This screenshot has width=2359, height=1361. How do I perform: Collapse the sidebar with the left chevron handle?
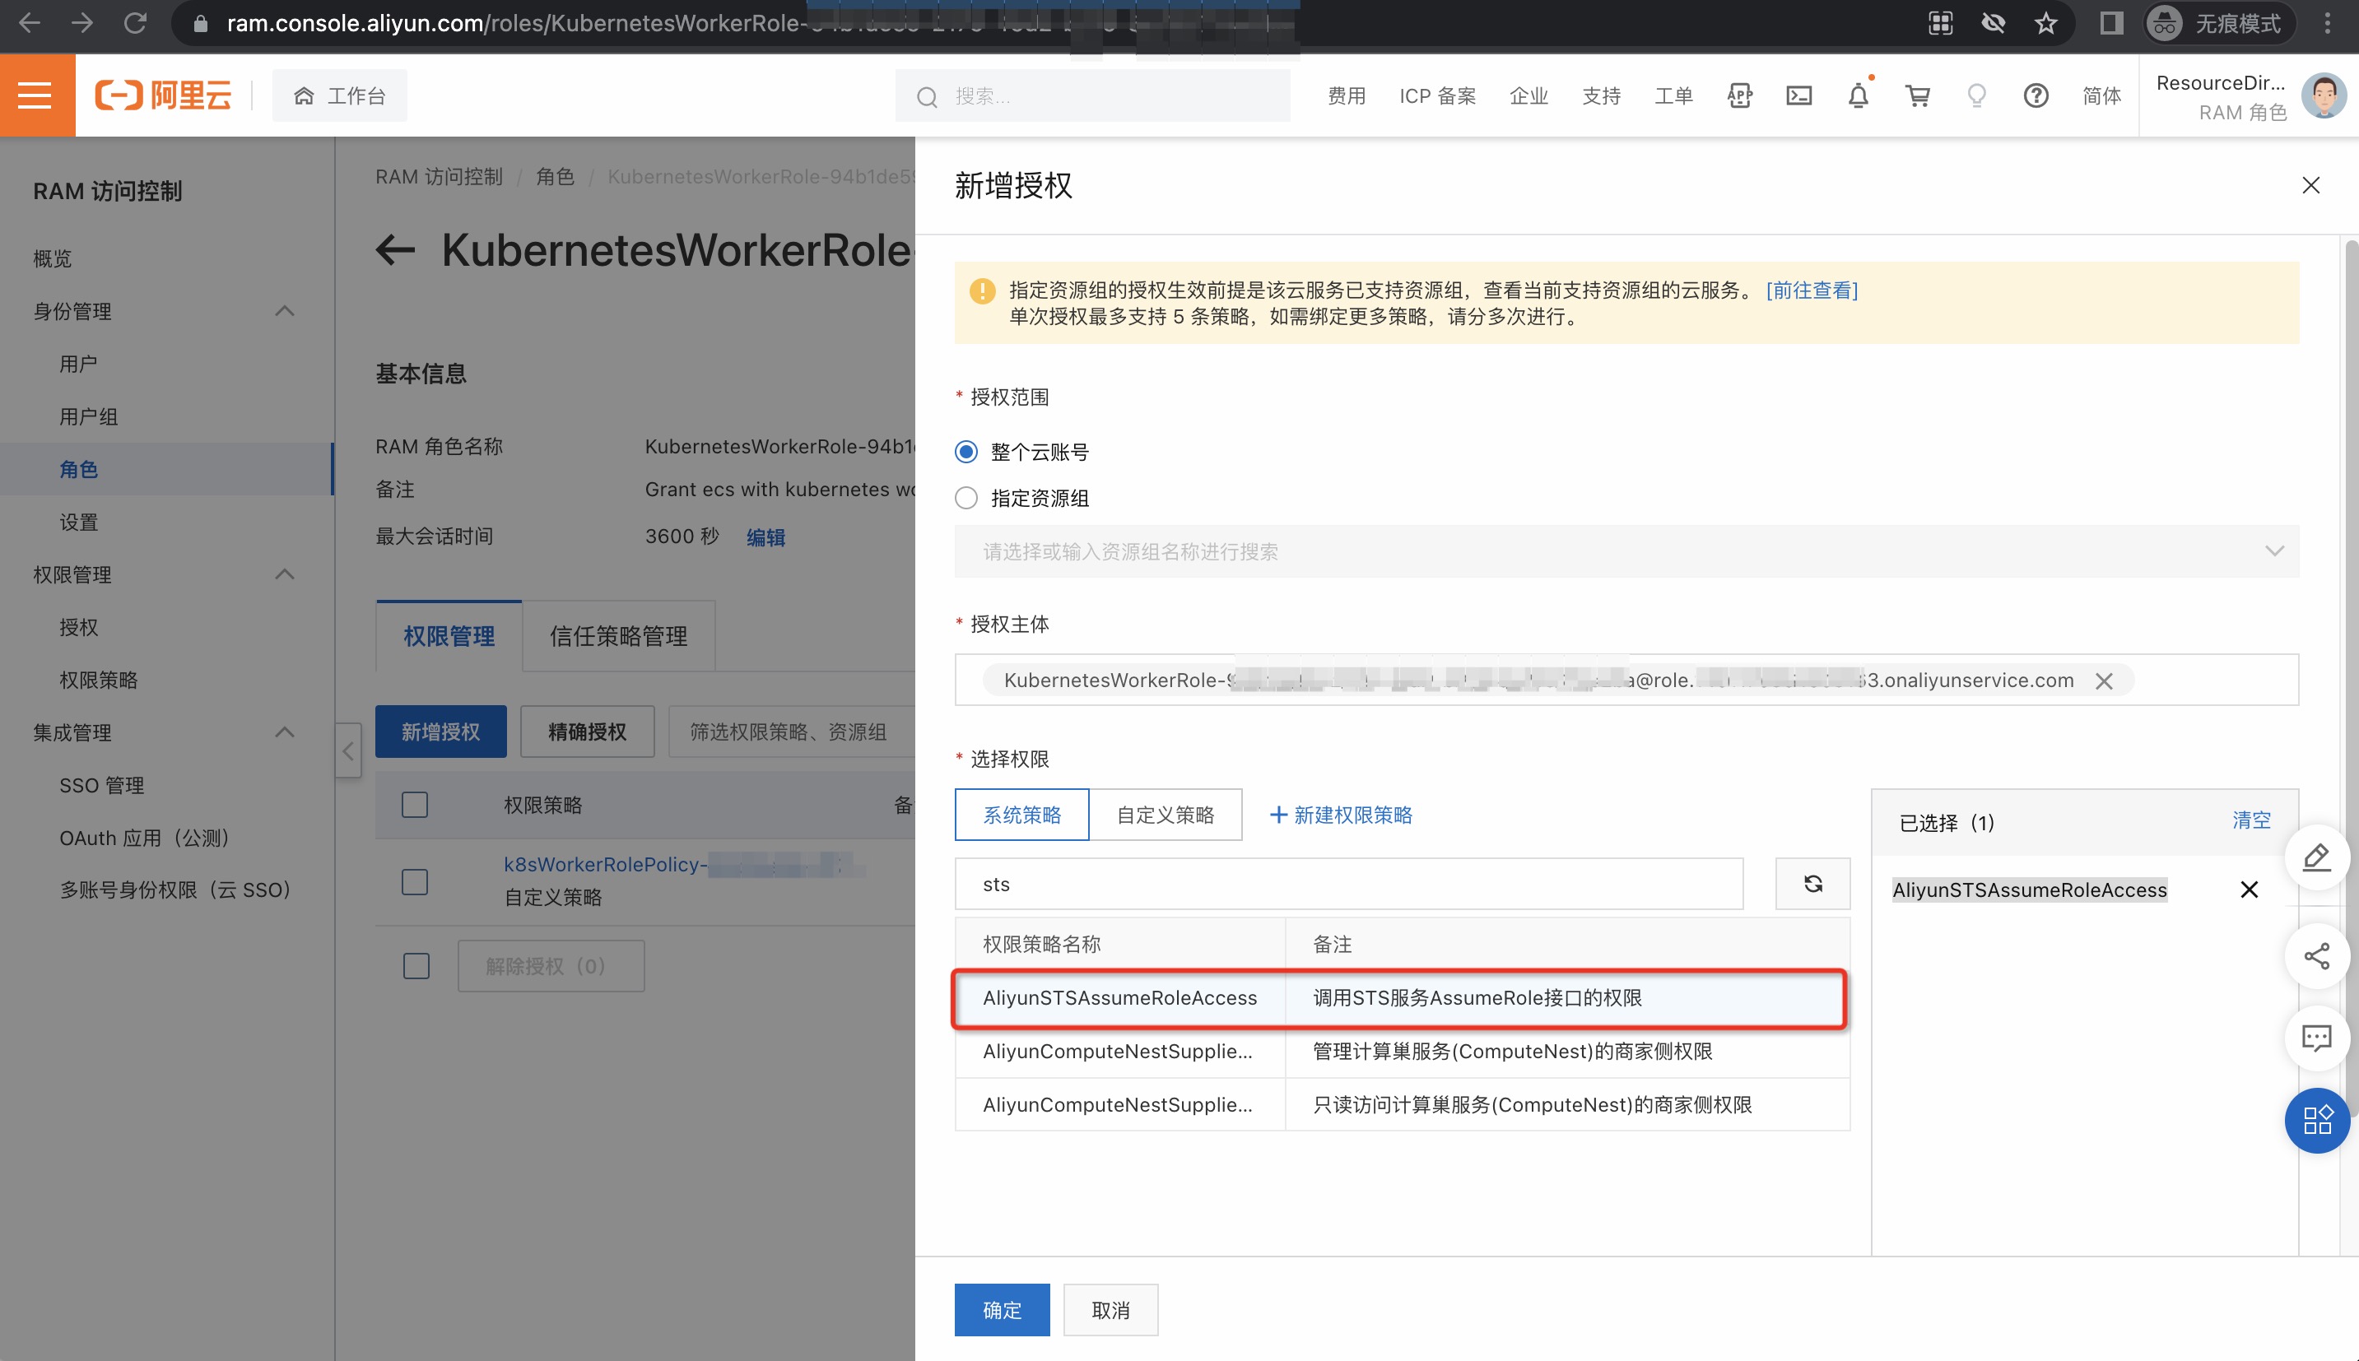coord(348,750)
